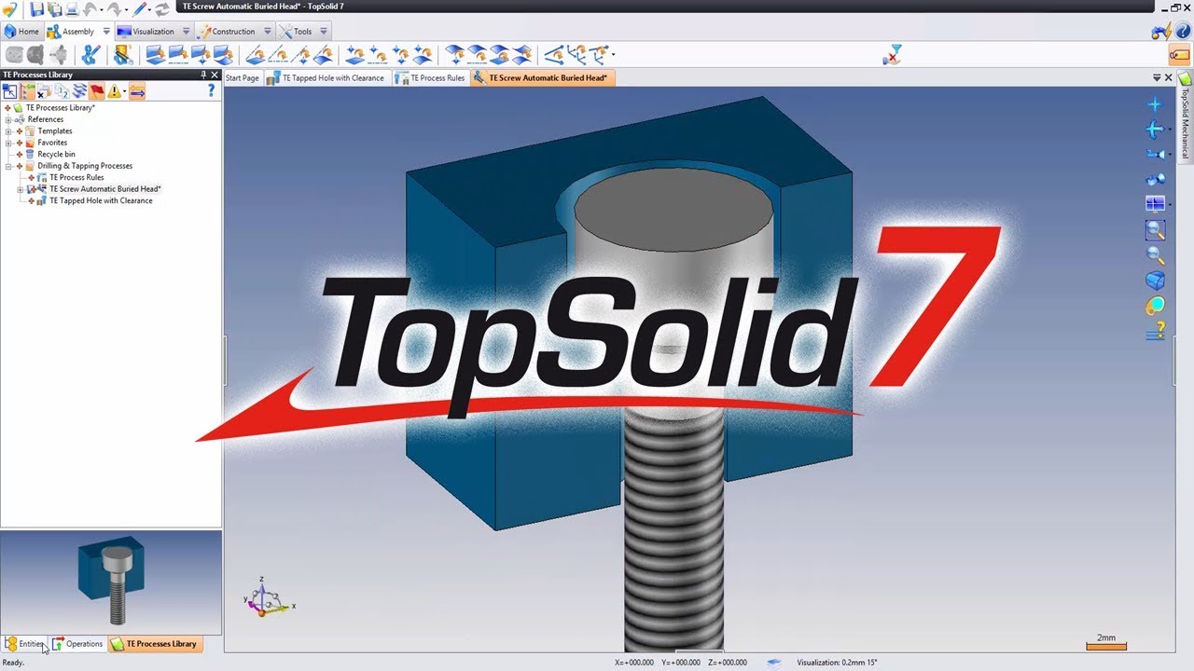Click the blue waves icon in library toolbar
This screenshot has height=671, width=1194.
(x=79, y=91)
